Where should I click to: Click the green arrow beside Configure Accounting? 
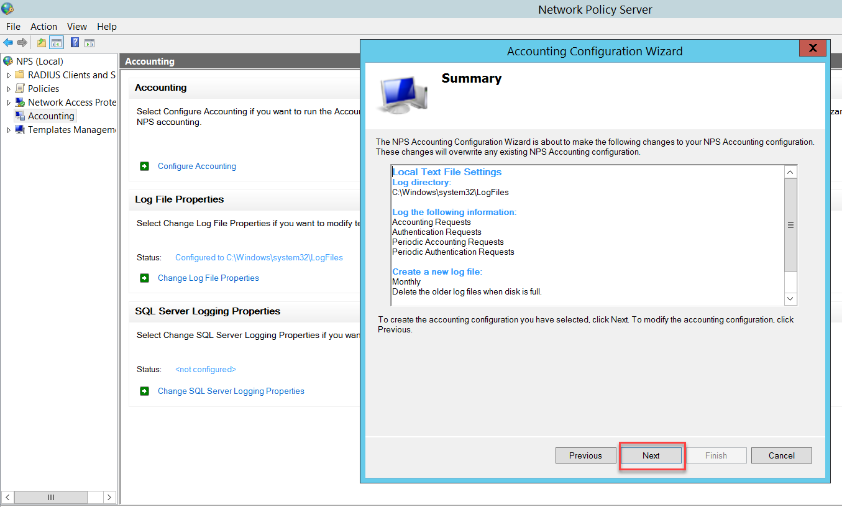(x=145, y=166)
